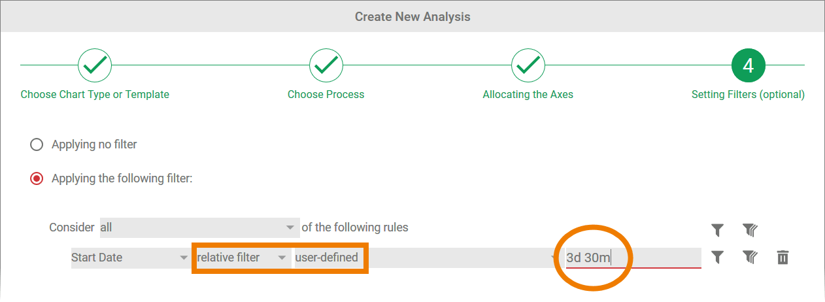Click the "Setting Filters (optional)" step label
Screen dimensions: 825x302
748,94
